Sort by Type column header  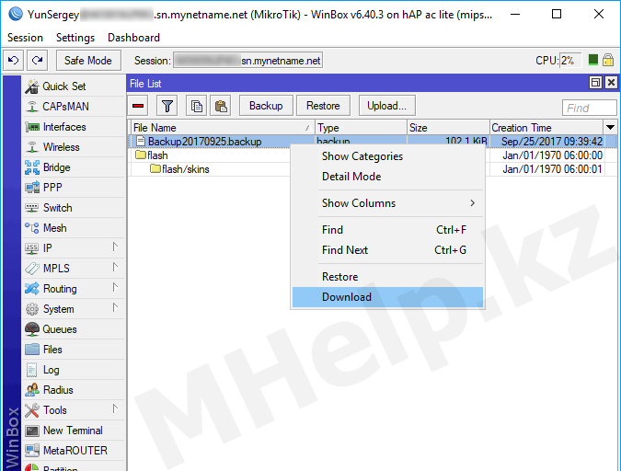click(361, 128)
